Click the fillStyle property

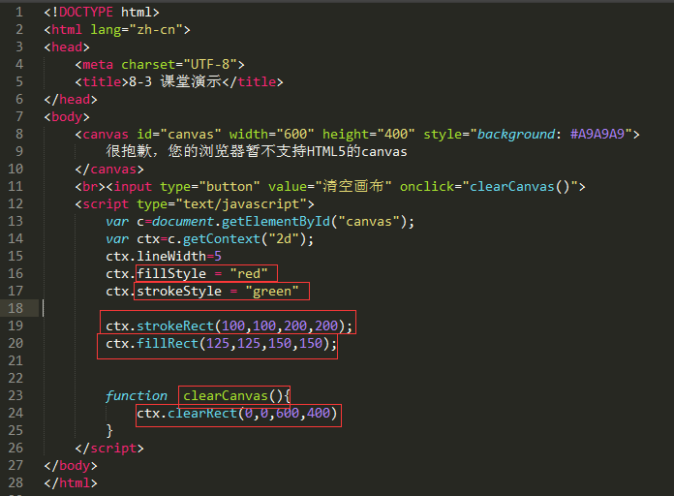171,274
